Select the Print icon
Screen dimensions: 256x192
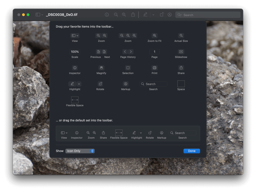pos(154,67)
